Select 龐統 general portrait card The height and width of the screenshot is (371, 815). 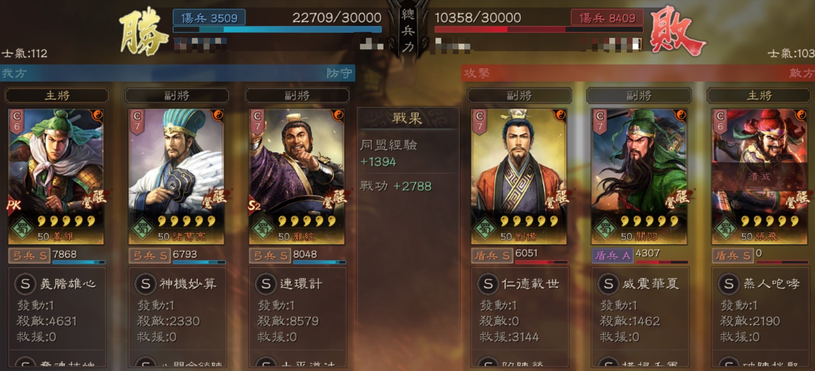297,176
